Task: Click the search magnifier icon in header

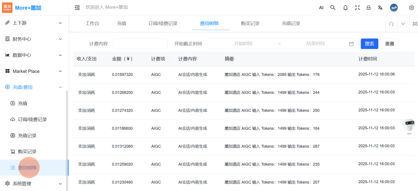Action: 333,7
